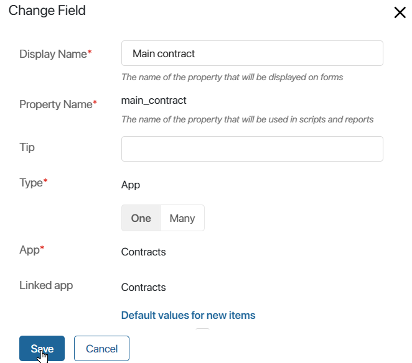Close the Change Field dialog
Image resolution: width=412 pixels, height=363 pixels.
(x=400, y=12)
